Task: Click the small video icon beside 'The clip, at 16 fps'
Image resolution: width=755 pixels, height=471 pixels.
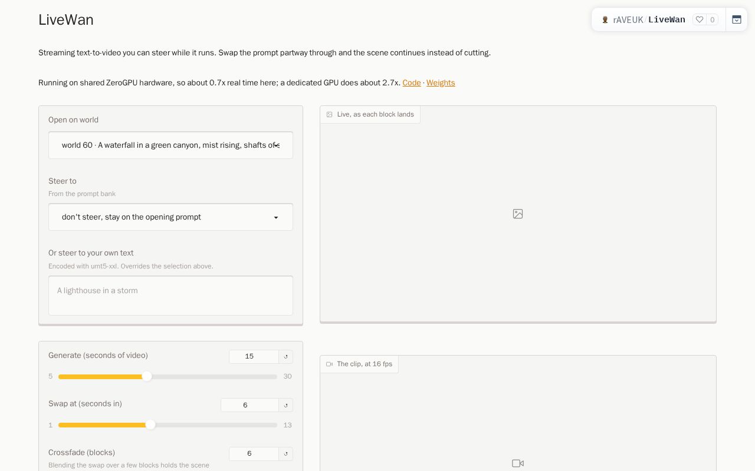Action: (x=329, y=364)
